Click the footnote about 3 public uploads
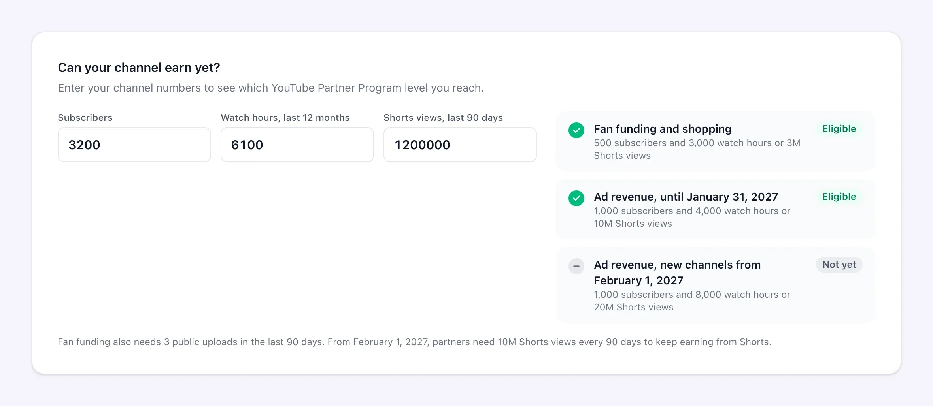Viewport: 933px width, 406px height. 414,342
